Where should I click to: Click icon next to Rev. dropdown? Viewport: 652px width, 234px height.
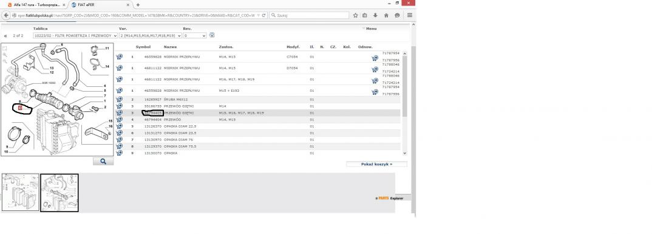coord(212,35)
